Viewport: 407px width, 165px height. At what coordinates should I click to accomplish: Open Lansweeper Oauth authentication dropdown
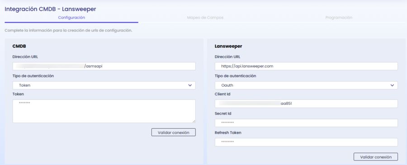pos(306,85)
